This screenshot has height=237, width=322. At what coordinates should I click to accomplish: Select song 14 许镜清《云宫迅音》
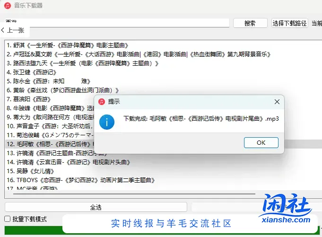69,162
